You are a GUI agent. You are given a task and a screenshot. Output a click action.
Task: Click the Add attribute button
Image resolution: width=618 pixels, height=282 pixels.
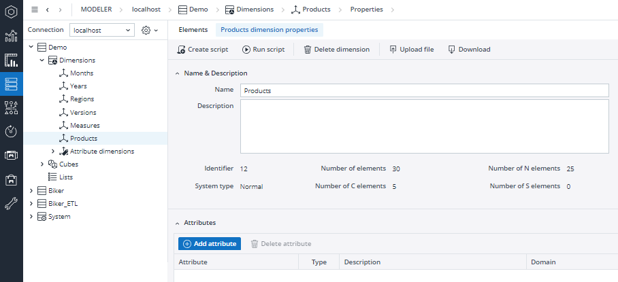click(x=209, y=244)
